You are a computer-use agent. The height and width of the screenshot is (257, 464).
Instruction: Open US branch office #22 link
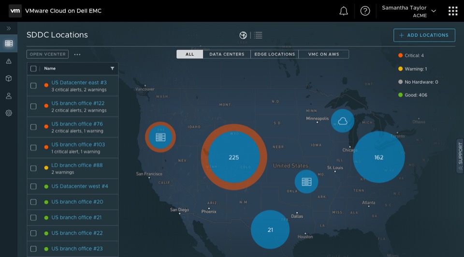point(77,233)
